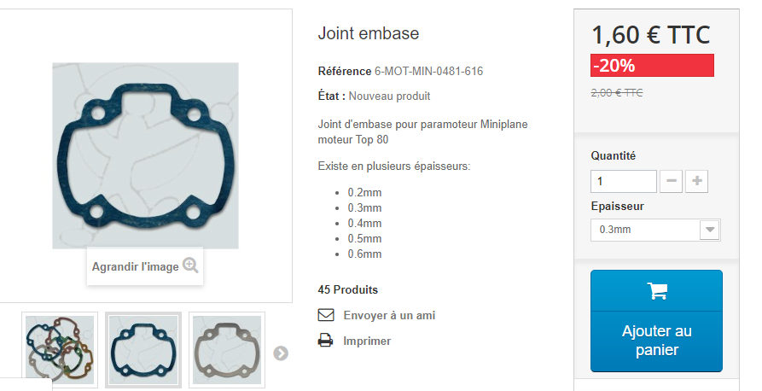Select the grey gasket thumbnail
Viewport: 762px width, 391px height.
point(227,350)
